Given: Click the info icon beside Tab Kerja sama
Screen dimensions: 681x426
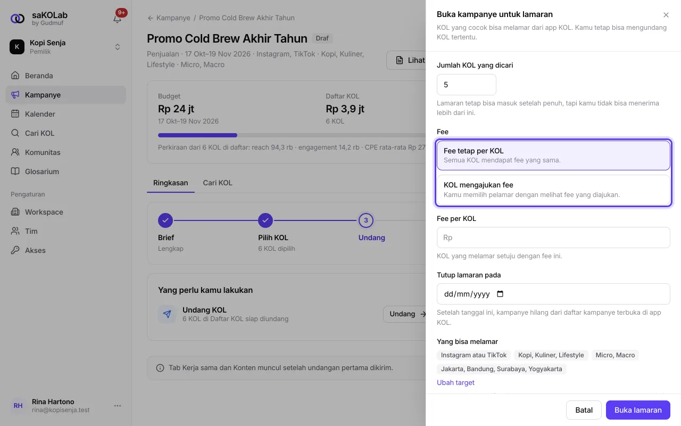Looking at the screenshot, I should click(x=160, y=368).
